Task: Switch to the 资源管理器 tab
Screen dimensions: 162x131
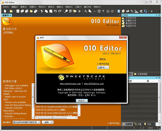Action: 141,74
